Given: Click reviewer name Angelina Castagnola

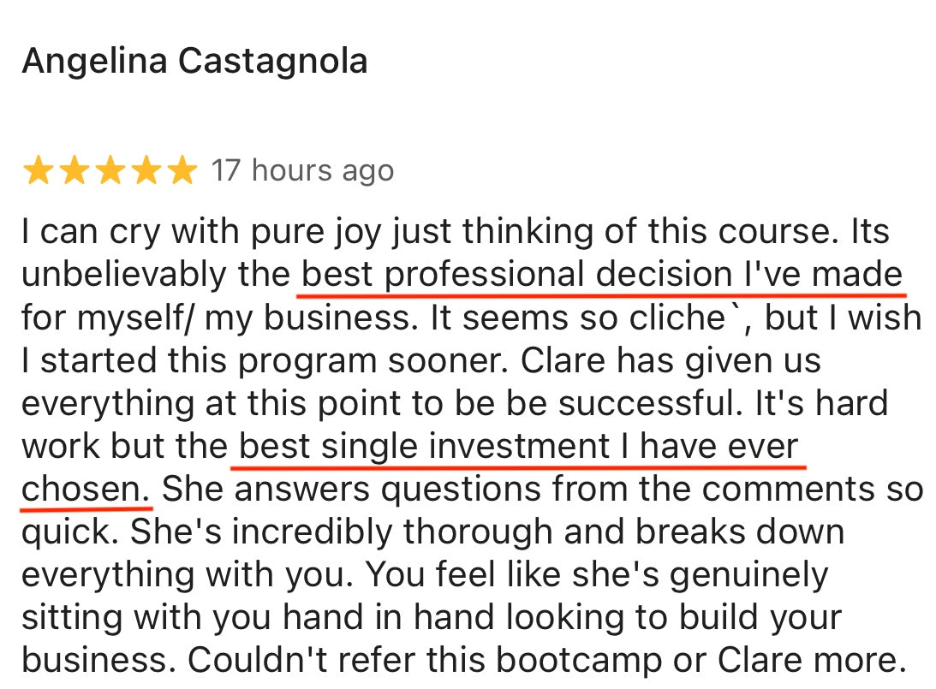Looking at the screenshot, I should click(194, 62).
